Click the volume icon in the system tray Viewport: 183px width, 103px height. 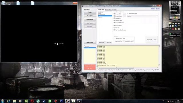[x=173, y=101]
